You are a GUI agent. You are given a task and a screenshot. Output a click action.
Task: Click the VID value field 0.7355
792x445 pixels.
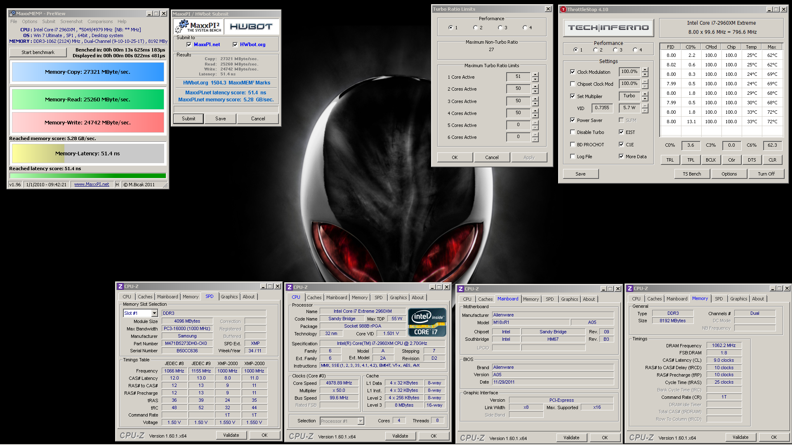[602, 108]
